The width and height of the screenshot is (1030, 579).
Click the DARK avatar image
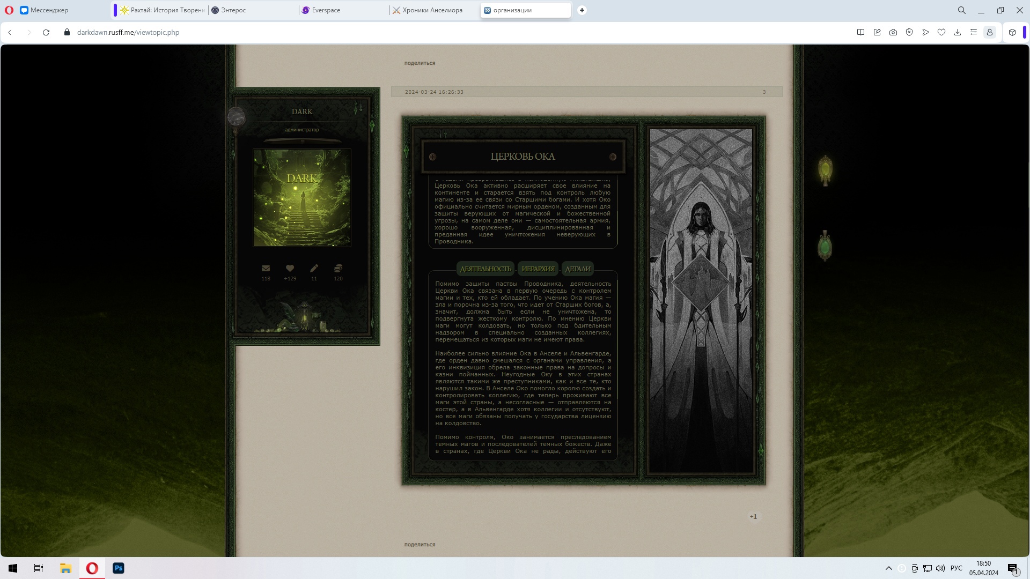point(302,198)
